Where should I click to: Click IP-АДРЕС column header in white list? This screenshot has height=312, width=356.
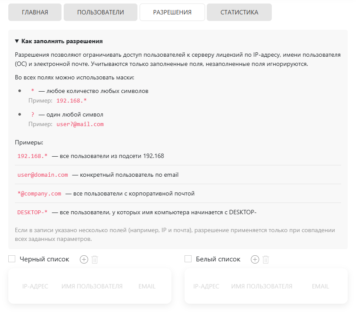(x=206, y=287)
